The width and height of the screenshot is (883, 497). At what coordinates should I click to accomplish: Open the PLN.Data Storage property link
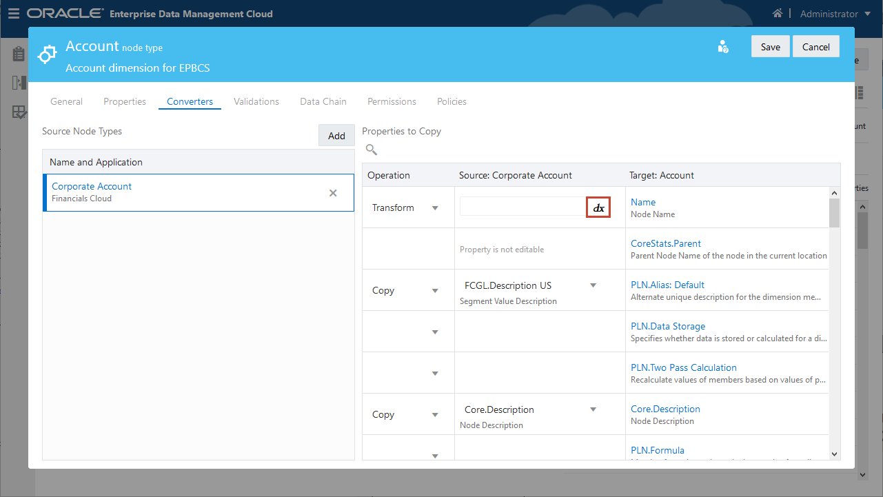tap(668, 325)
